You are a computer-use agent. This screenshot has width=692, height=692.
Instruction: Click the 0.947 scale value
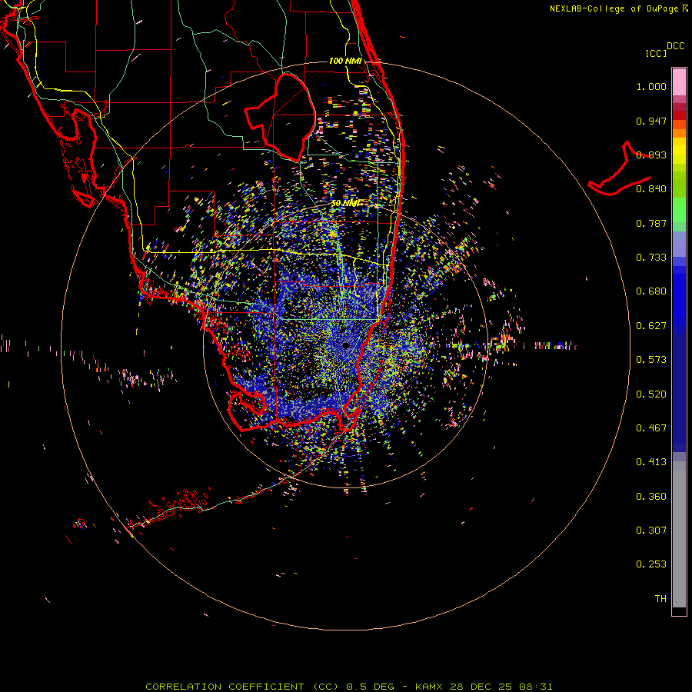point(651,121)
